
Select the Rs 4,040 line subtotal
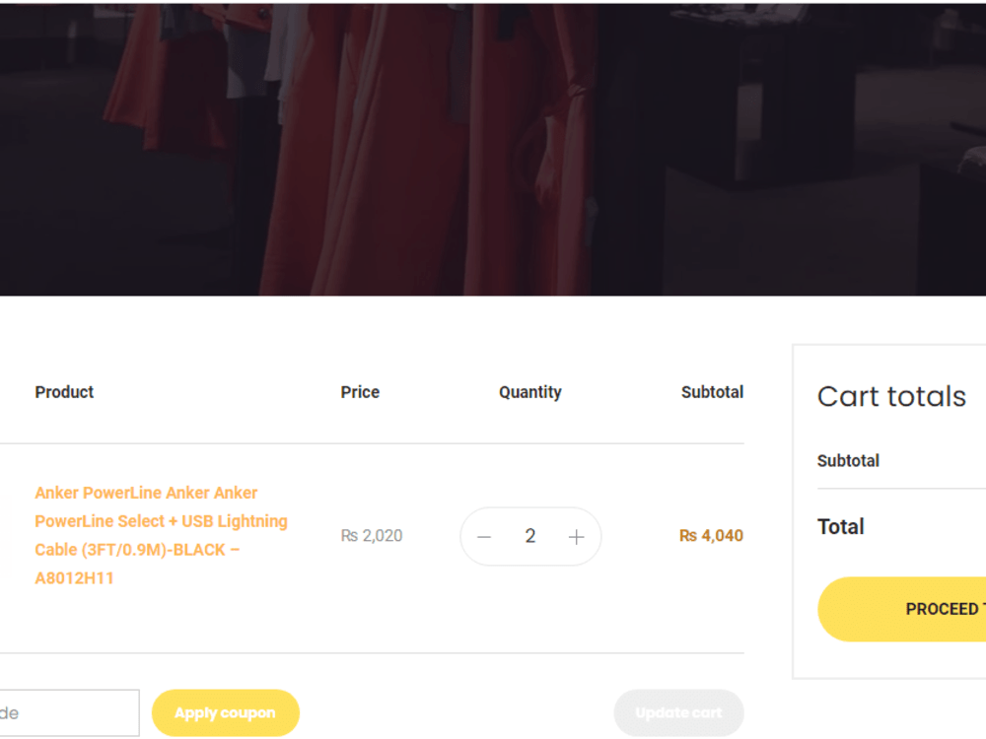(x=711, y=535)
